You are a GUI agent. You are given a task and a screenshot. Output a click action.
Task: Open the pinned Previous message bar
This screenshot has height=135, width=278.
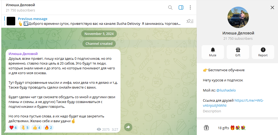tap(99, 21)
